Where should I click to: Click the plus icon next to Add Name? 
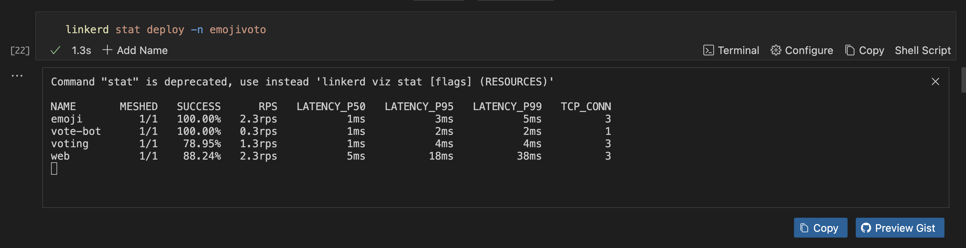click(x=107, y=49)
